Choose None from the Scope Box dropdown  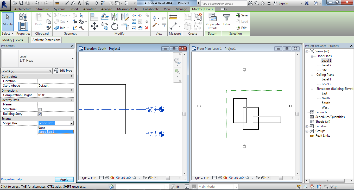click(42, 128)
